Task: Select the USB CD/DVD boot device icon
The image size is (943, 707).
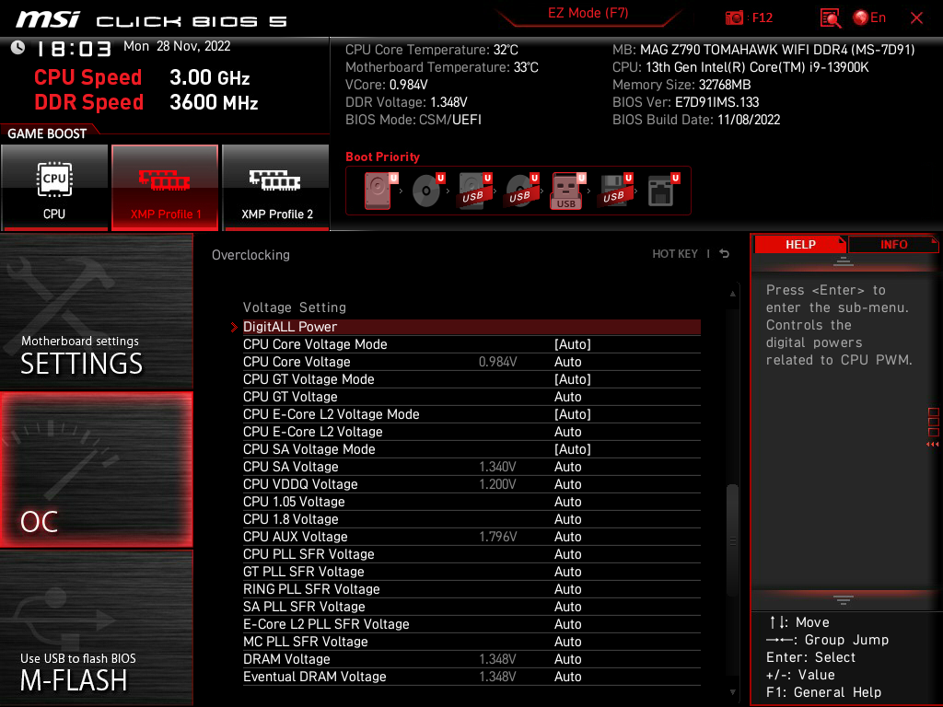Action: coord(521,191)
